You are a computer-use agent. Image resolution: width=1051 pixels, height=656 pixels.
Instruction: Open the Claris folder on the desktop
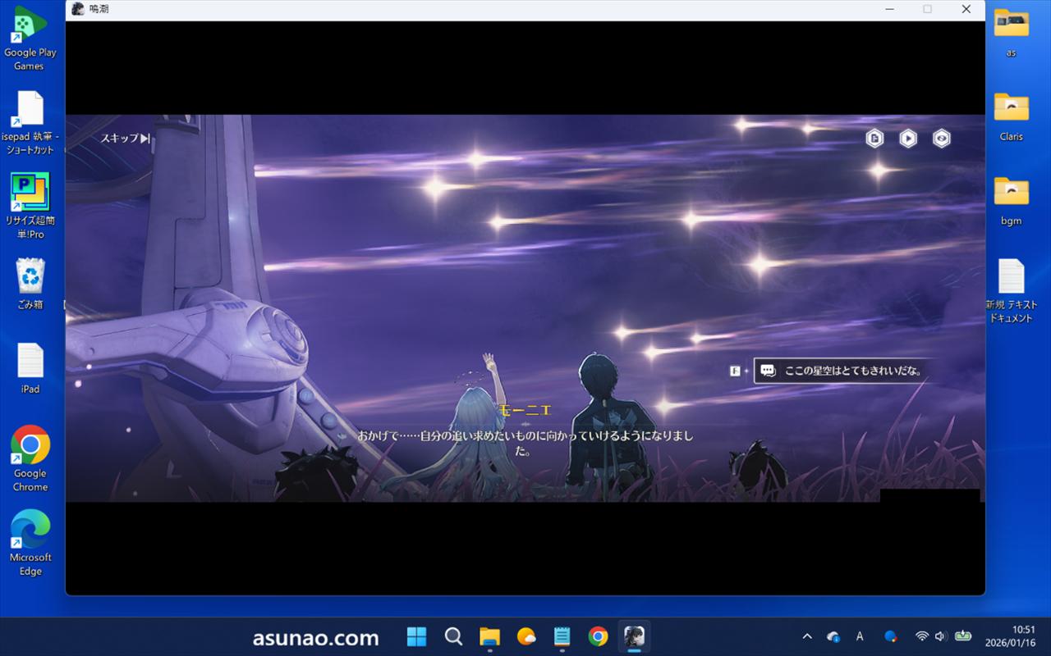1011,117
